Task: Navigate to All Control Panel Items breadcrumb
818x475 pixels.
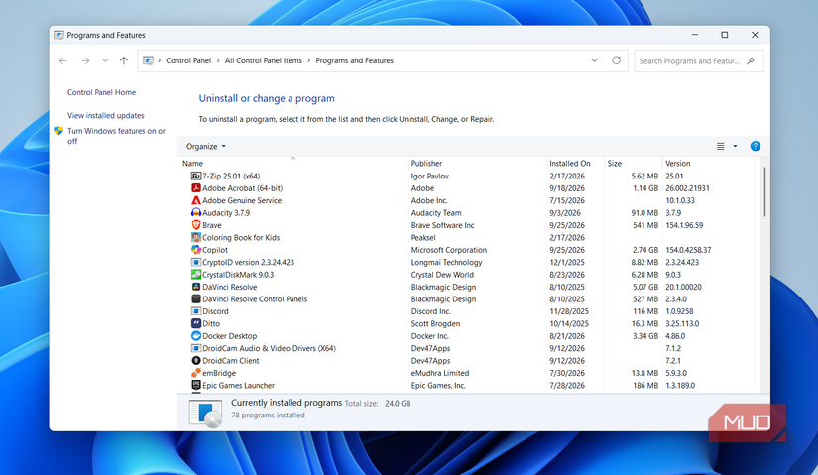Action: tap(264, 61)
